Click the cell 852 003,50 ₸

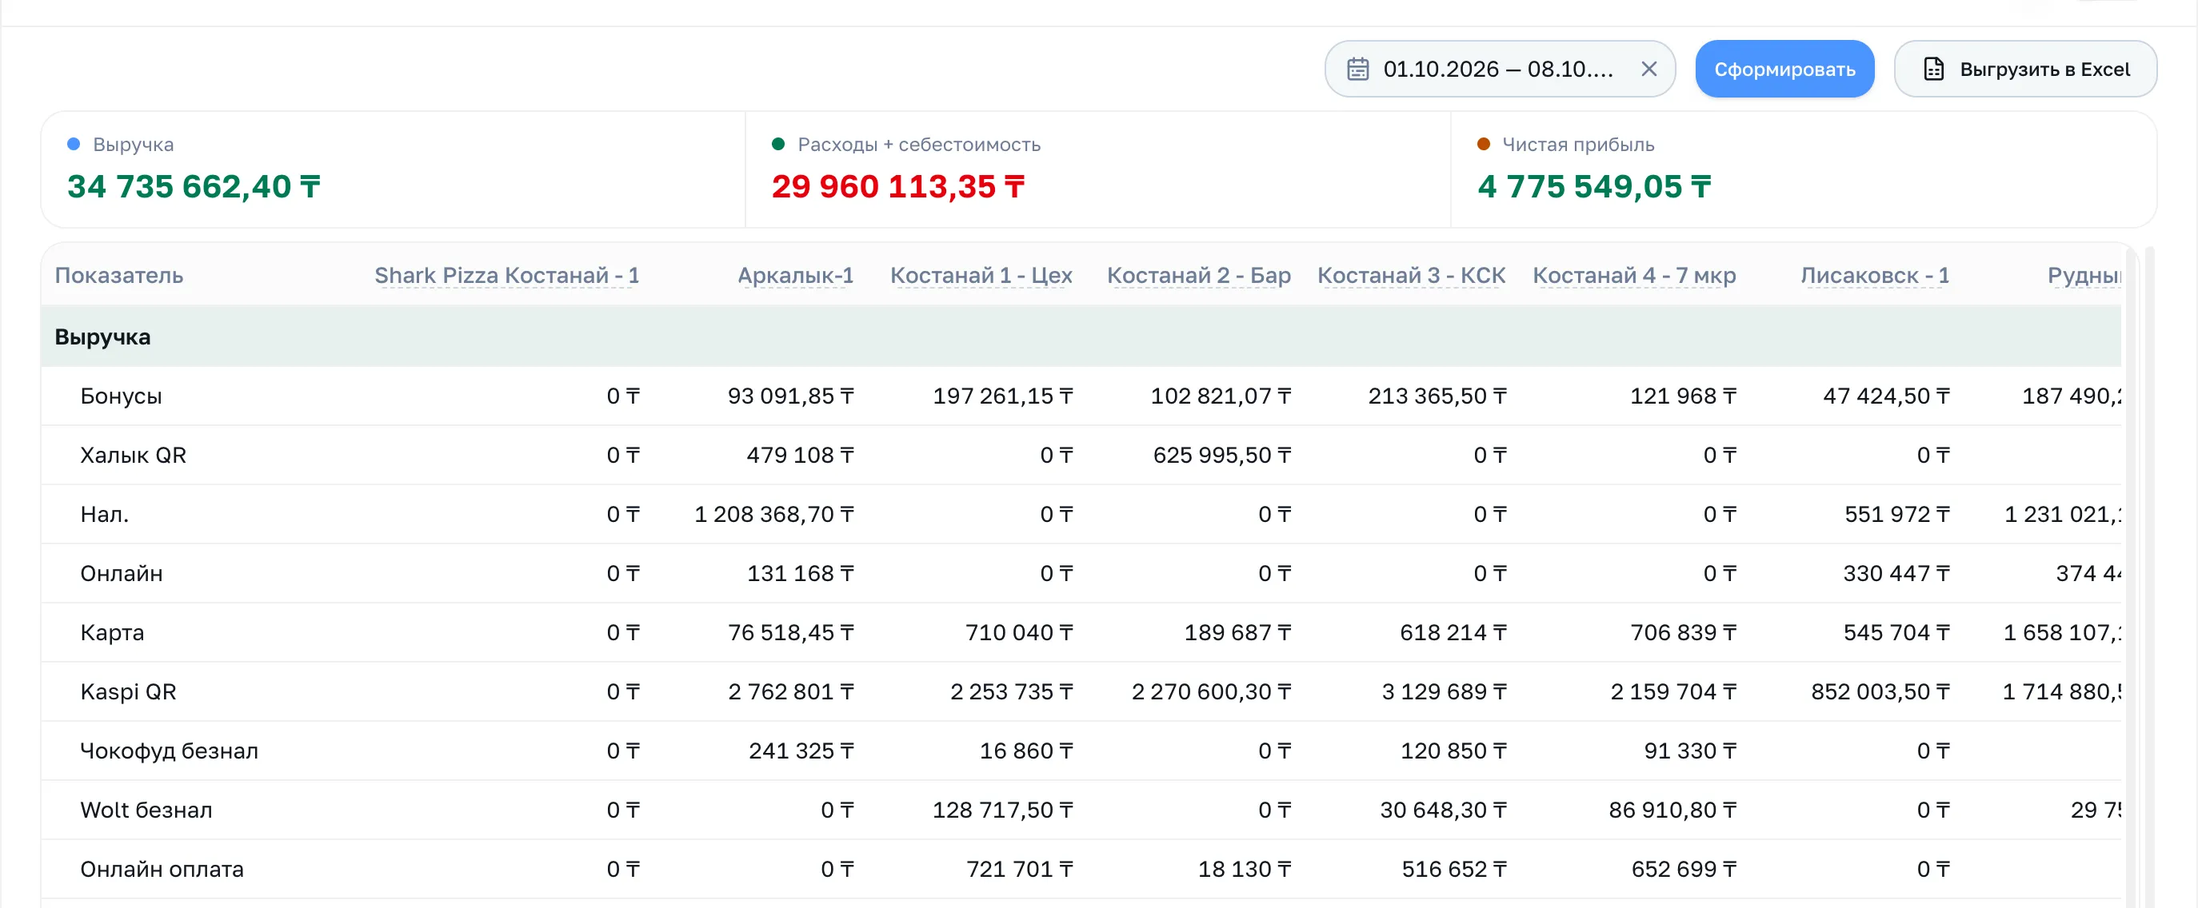[1880, 691]
